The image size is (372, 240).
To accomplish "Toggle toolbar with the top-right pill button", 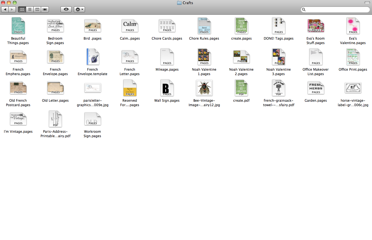I will point(367,3).
